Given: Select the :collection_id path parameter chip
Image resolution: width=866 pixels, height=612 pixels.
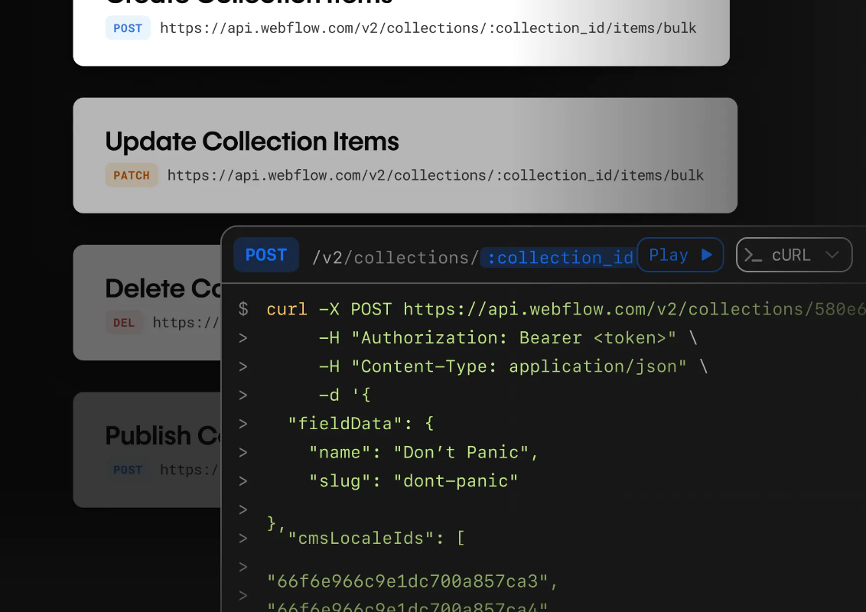Looking at the screenshot, I should coord(558,258).
